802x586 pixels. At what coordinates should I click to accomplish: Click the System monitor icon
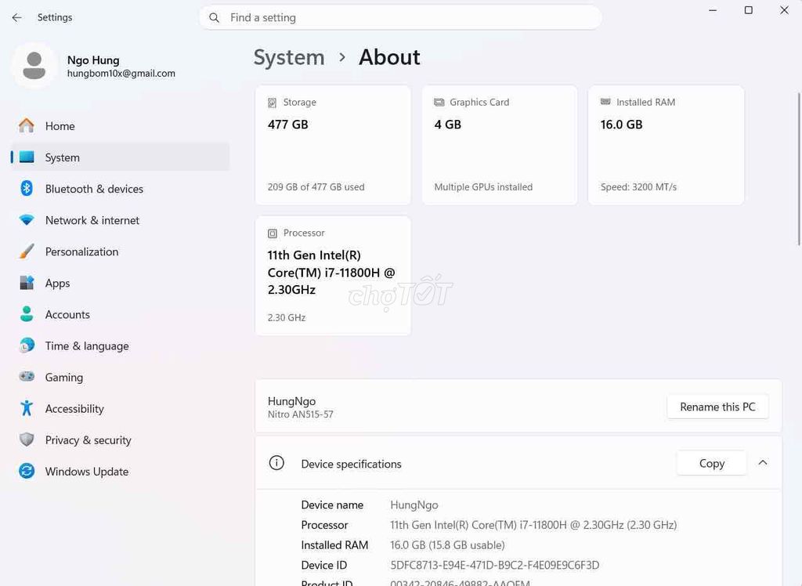(27, 157)
